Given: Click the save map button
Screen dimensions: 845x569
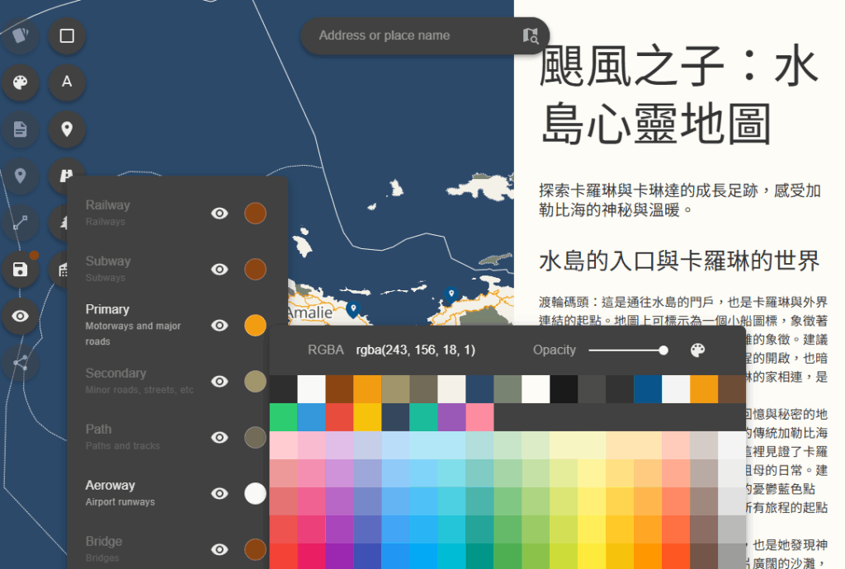Looking at the screenshot, I should coord(21,270).
